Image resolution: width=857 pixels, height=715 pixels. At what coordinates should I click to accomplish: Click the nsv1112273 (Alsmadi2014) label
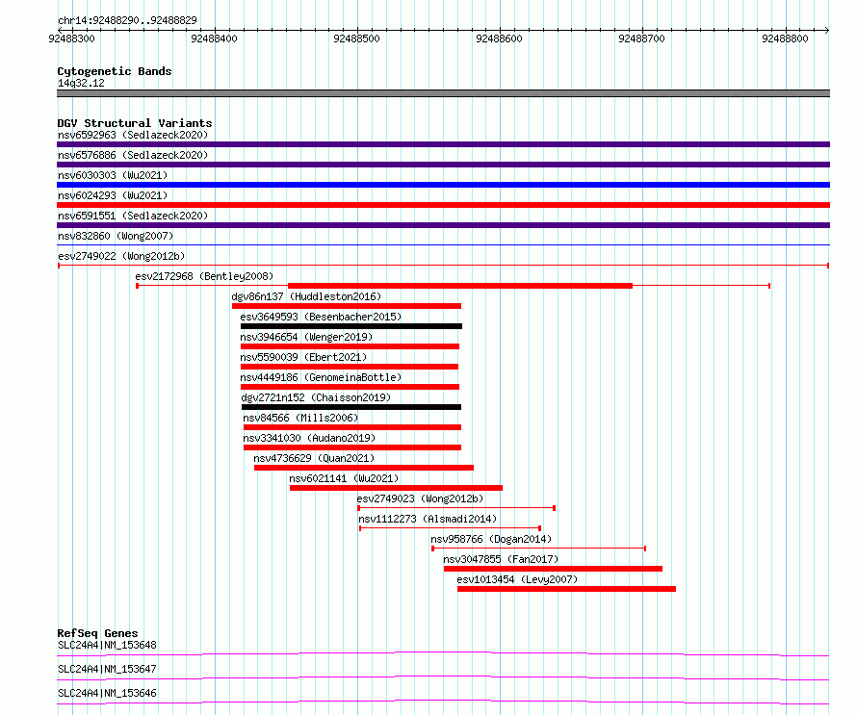point(428,519)
